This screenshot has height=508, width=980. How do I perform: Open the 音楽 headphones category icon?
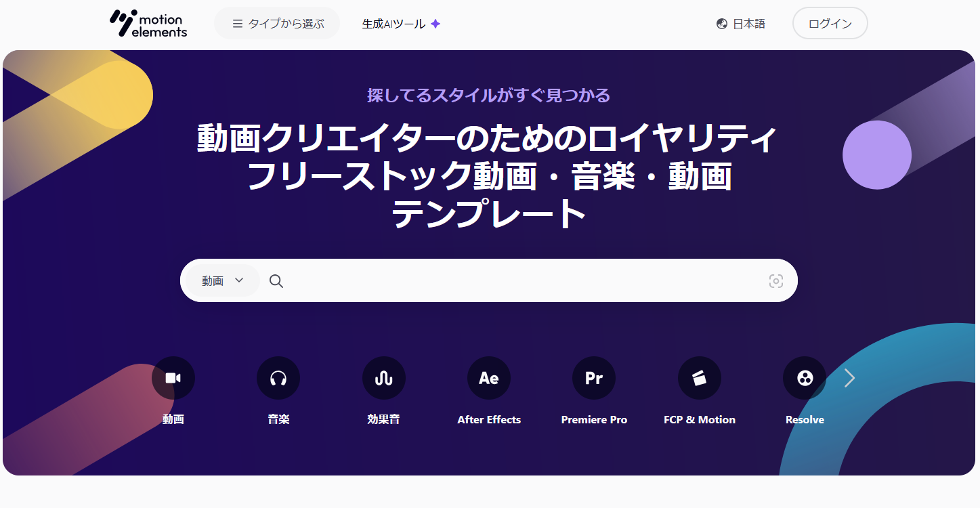[278, 378]
